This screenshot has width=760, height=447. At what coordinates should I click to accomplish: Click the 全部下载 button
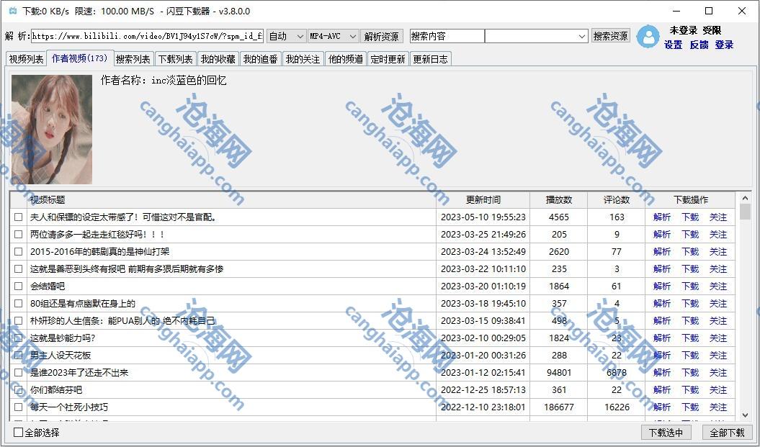[727, 433]
